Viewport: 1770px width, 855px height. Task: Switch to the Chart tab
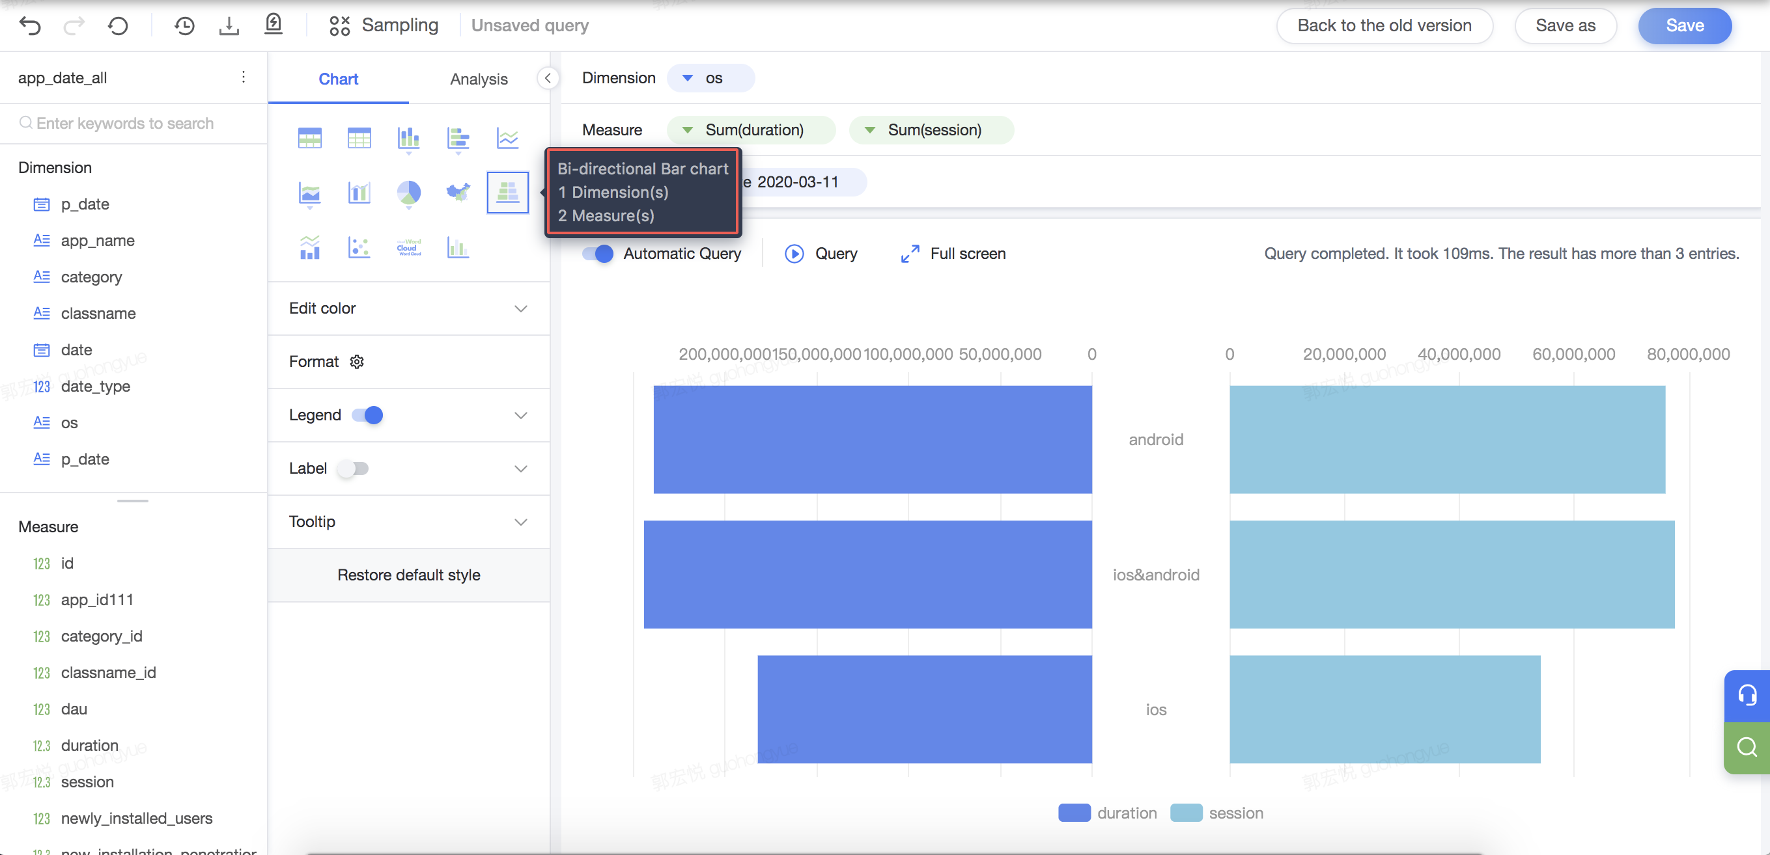pyautogui.click(x=338, y=78)
